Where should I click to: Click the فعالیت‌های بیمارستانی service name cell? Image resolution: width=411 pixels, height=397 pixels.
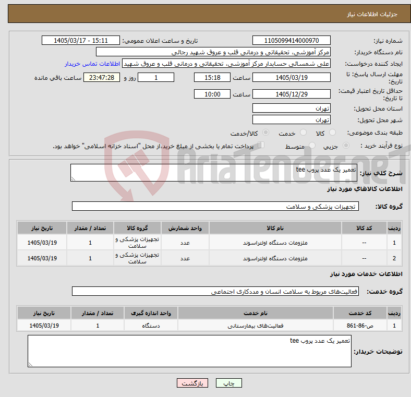coord(256,326)
